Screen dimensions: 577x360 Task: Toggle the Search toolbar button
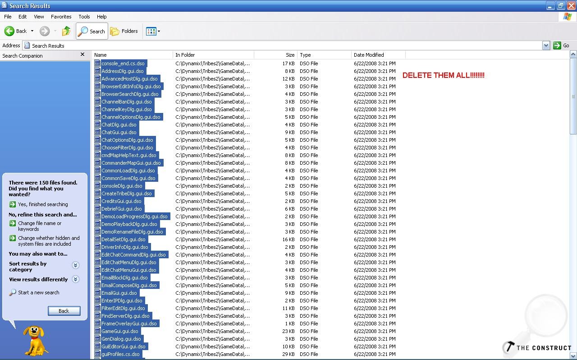92,31
